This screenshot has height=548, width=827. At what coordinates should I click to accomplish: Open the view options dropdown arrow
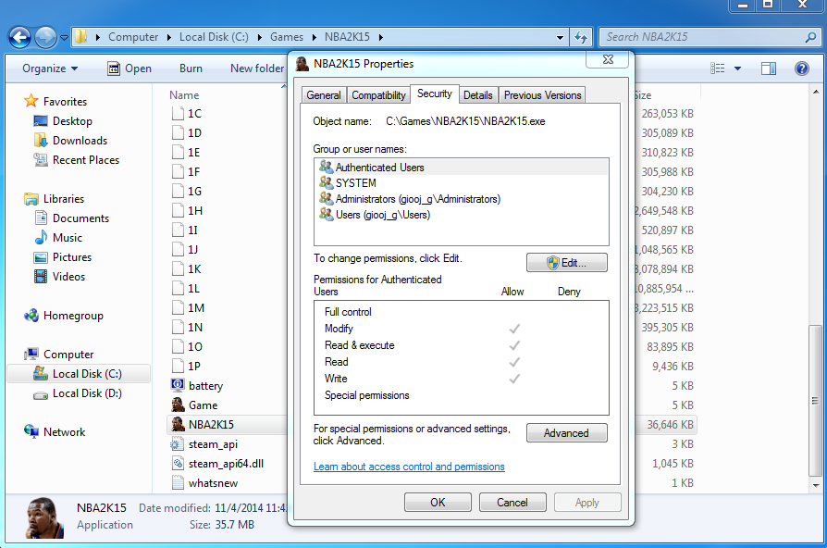tap(737, 68)
